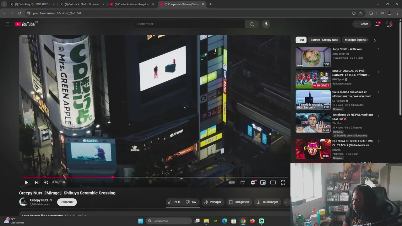Switch to the miniplayer

click(x=263, y=182)
